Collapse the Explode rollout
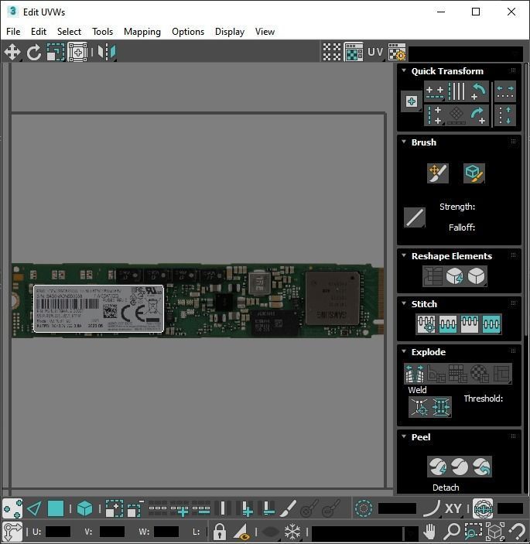530x544 pixels. click(x=404, y=351)
